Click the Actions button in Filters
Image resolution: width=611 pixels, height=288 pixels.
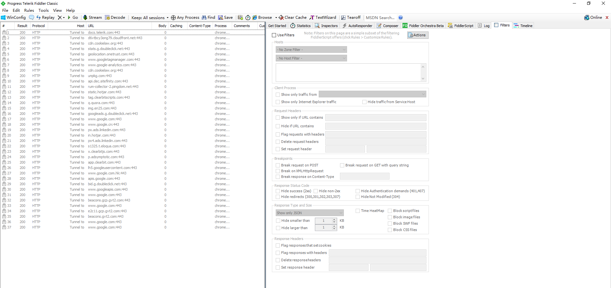(x=418, y=35)
